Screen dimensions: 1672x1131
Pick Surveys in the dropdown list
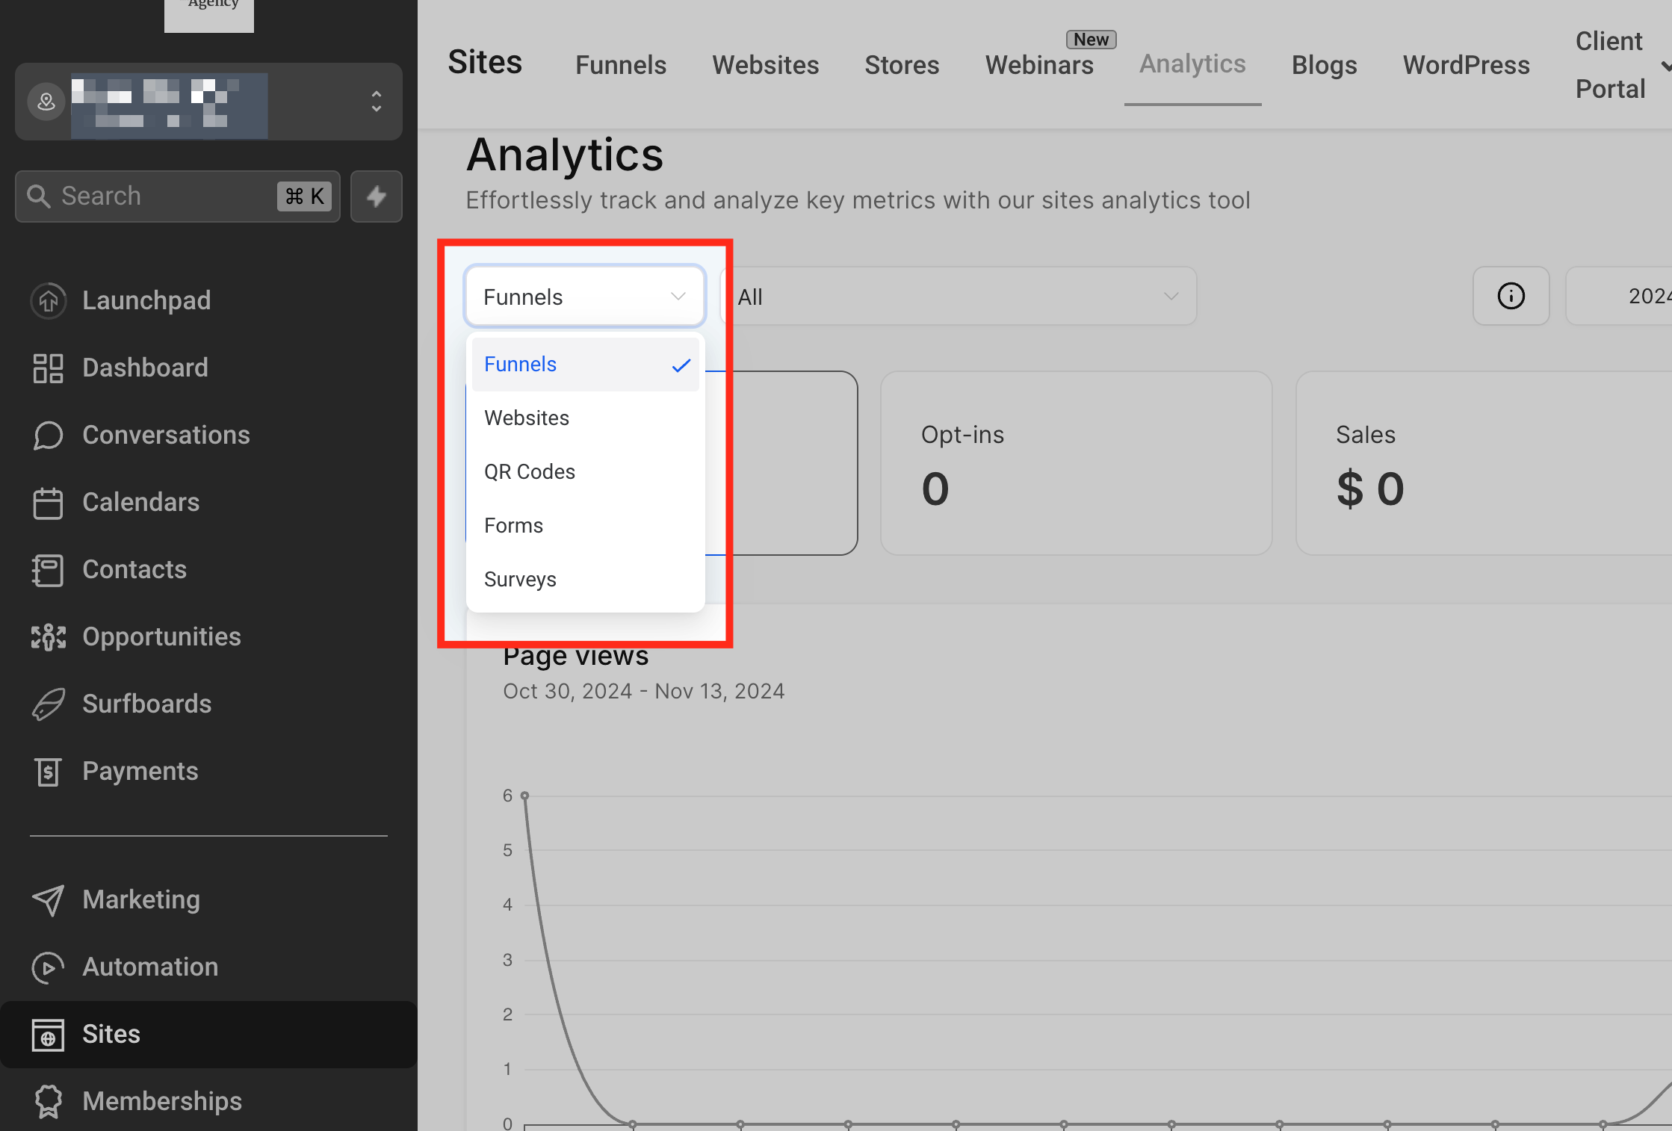[x=520, y=580]
